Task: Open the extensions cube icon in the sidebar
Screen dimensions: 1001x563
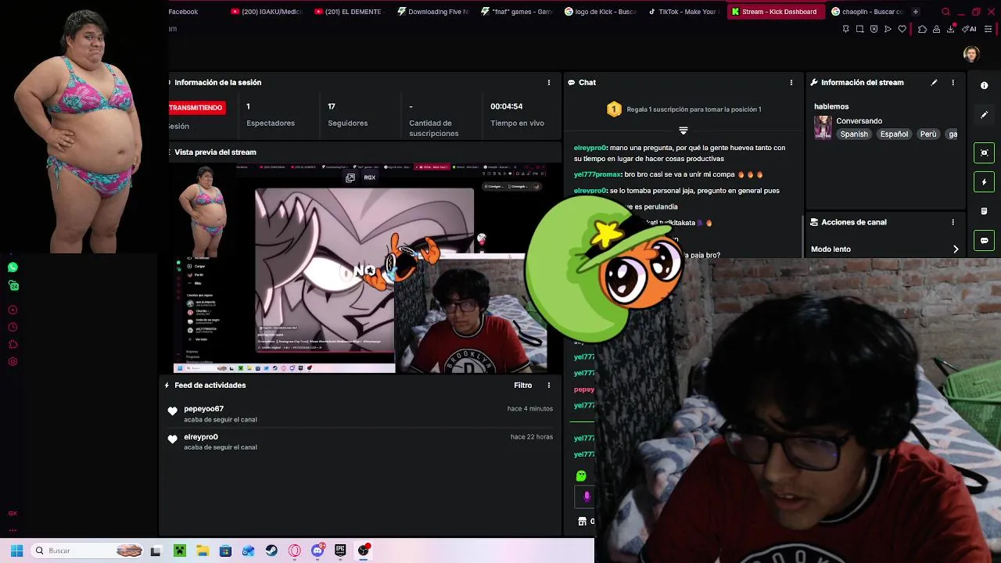Action: click(13, 344)
